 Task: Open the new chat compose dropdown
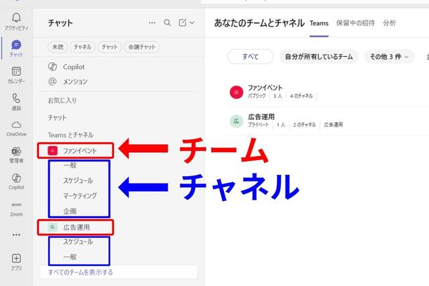coord(186,23)
